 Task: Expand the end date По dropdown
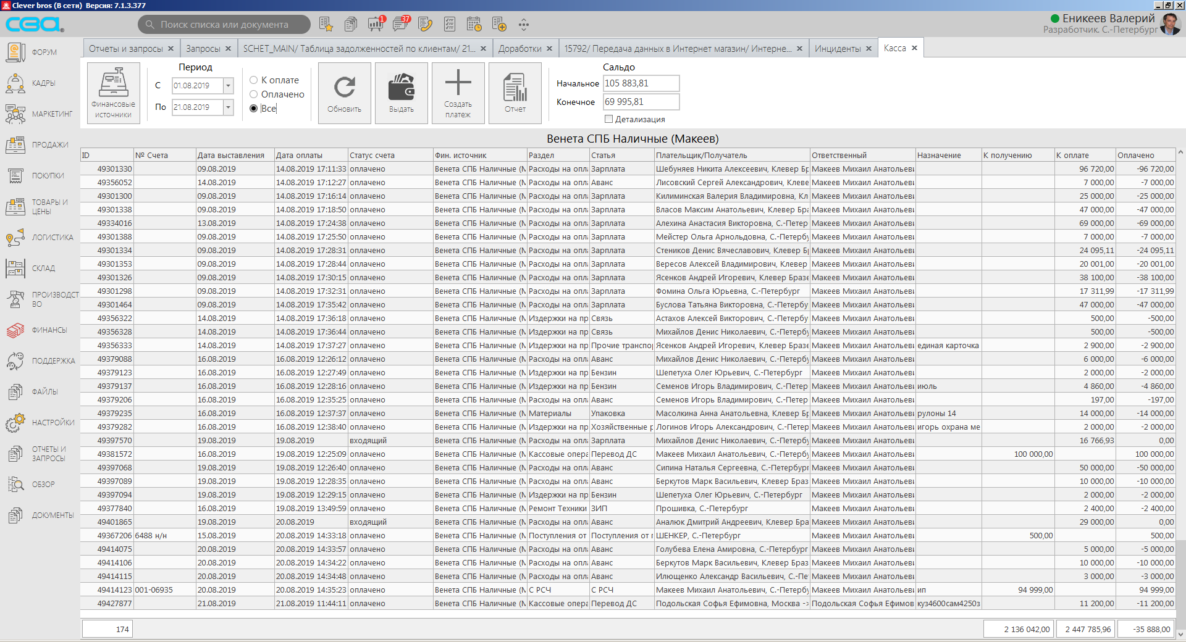(x=229, y=107)
